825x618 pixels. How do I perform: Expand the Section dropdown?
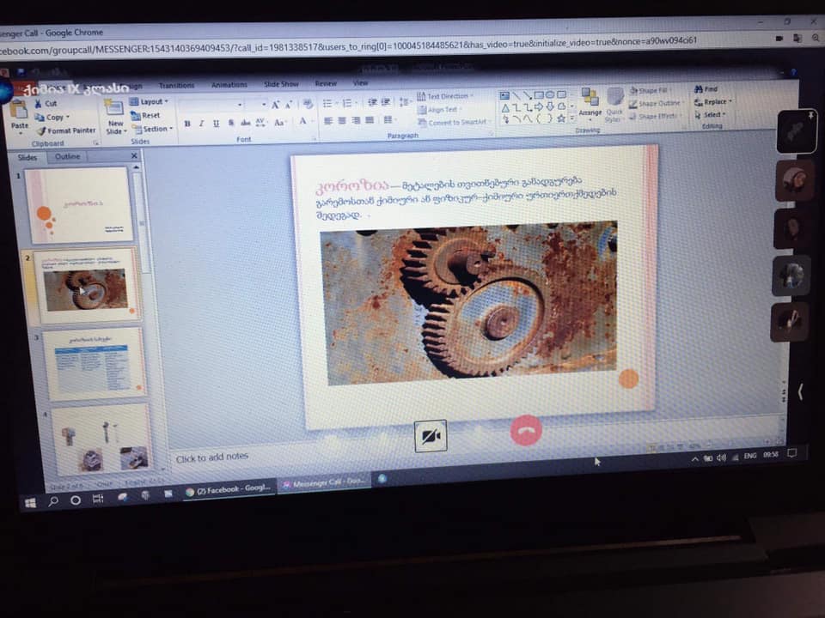coord(153,129)
